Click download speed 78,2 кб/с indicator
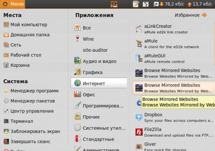The width and height of the screenshot is (215, 151). 172,4
